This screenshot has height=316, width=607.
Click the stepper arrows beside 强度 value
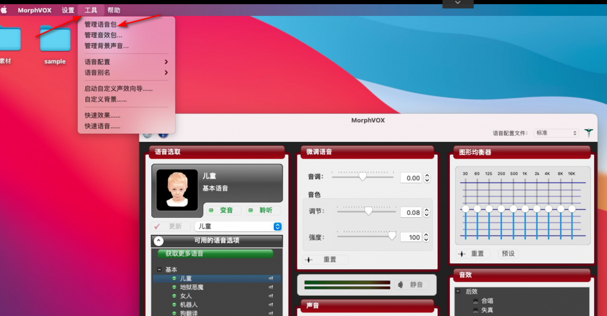[426, 237]
